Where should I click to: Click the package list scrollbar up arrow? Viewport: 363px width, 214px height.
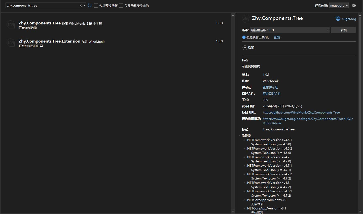click(x=233, y=15)
